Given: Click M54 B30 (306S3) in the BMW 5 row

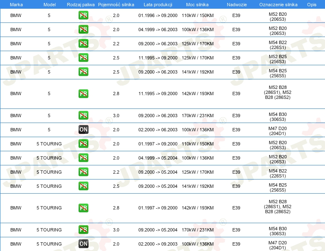Looking at the screenshot, I should (x=278, y=117).
